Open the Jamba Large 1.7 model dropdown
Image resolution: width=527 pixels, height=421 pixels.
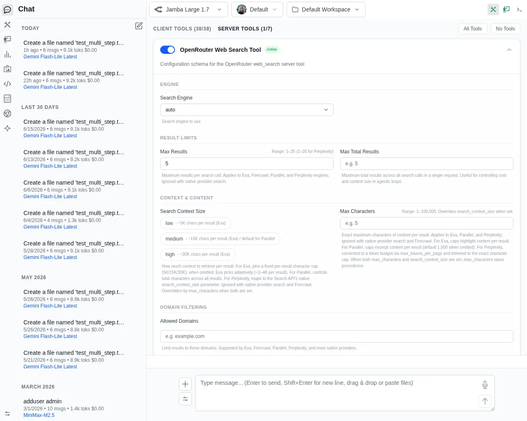click(x=189, y=9)
